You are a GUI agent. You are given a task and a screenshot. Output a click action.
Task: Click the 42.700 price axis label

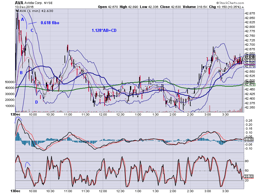click(x=250, y=45)
